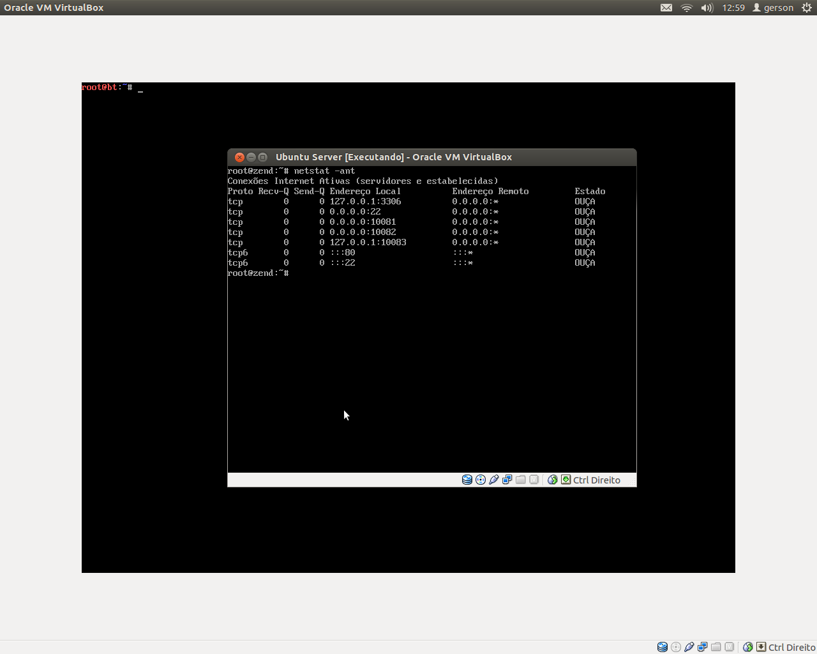The width and height of the screenshot is (817, 654).
Task: Click the root@bt prompt in outer terminal
Action: coord(107,87)
